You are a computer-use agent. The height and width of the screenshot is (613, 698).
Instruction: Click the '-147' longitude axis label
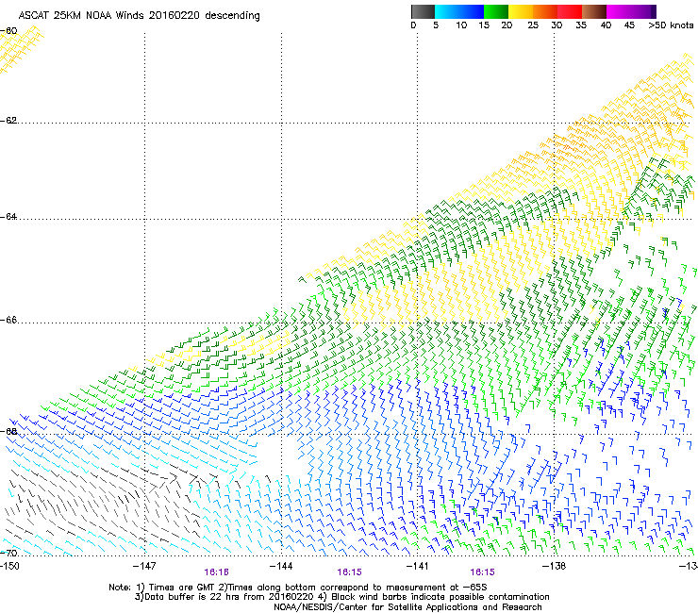tap(144, 566)
